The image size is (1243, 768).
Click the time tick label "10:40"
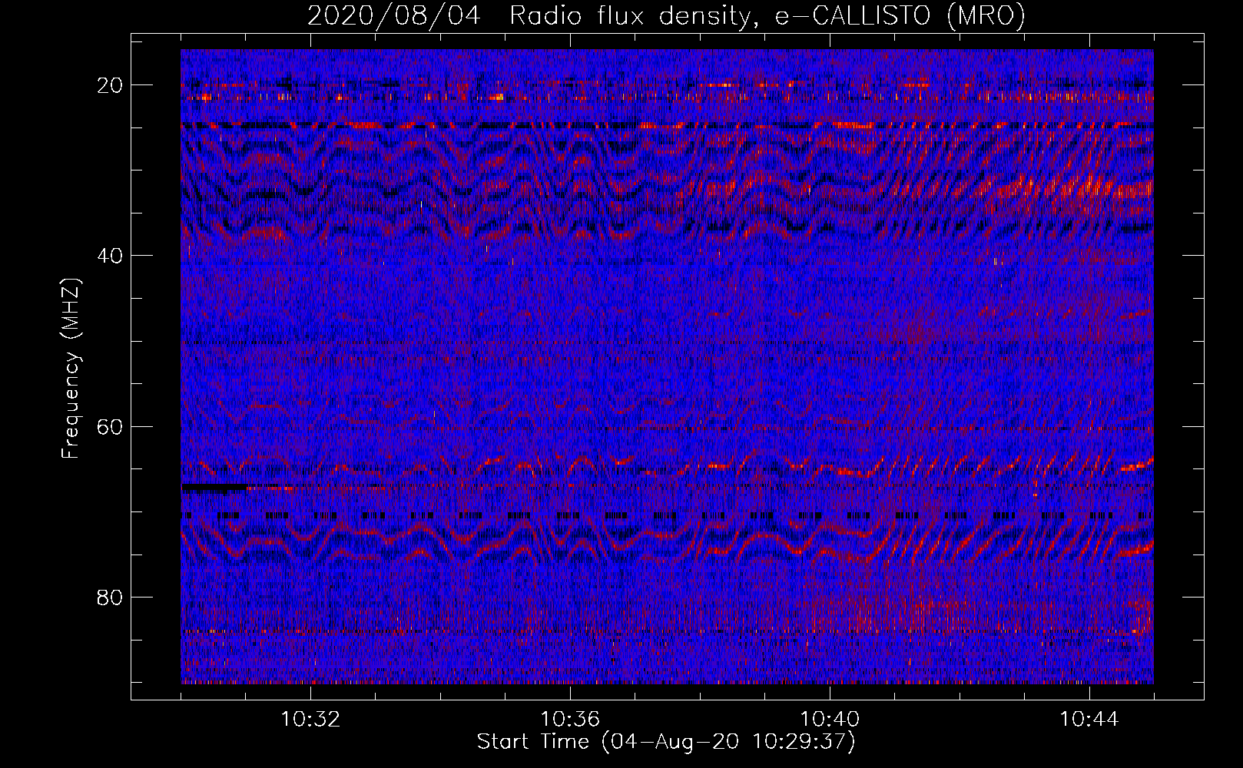pos(830,720)
